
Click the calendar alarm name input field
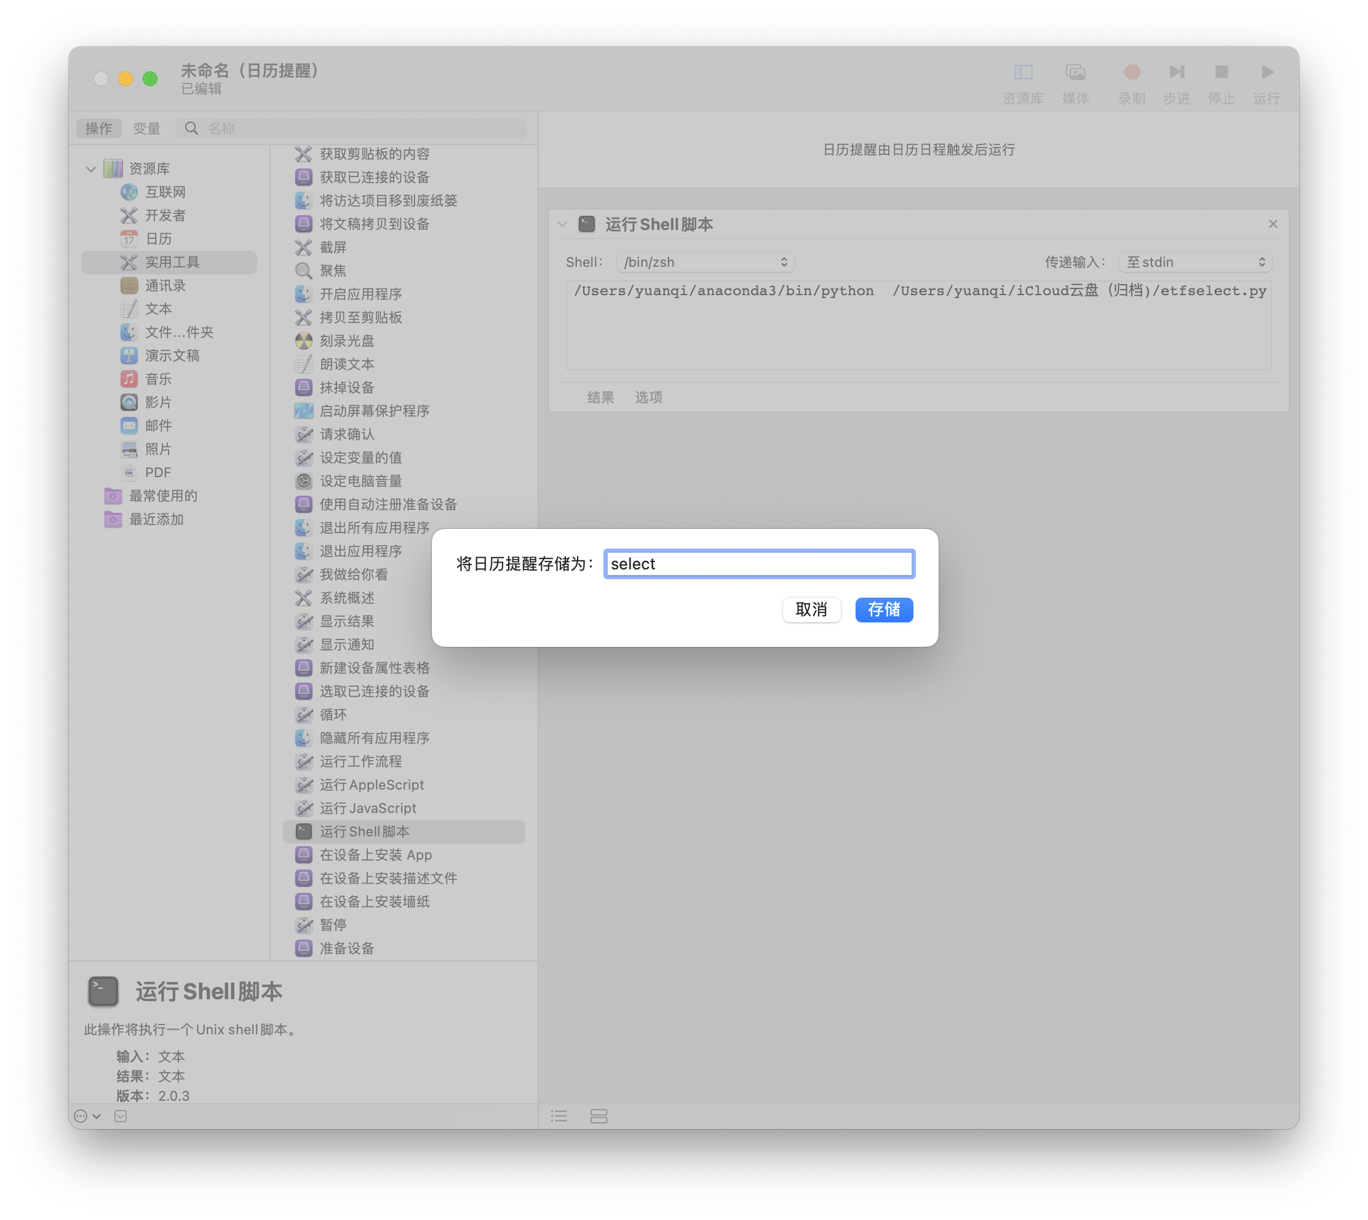click(758, 564)
